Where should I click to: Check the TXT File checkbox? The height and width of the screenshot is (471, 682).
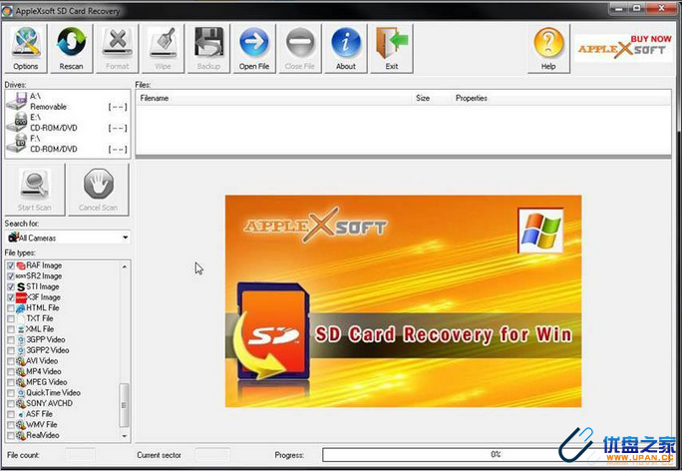tap(10, 318)
